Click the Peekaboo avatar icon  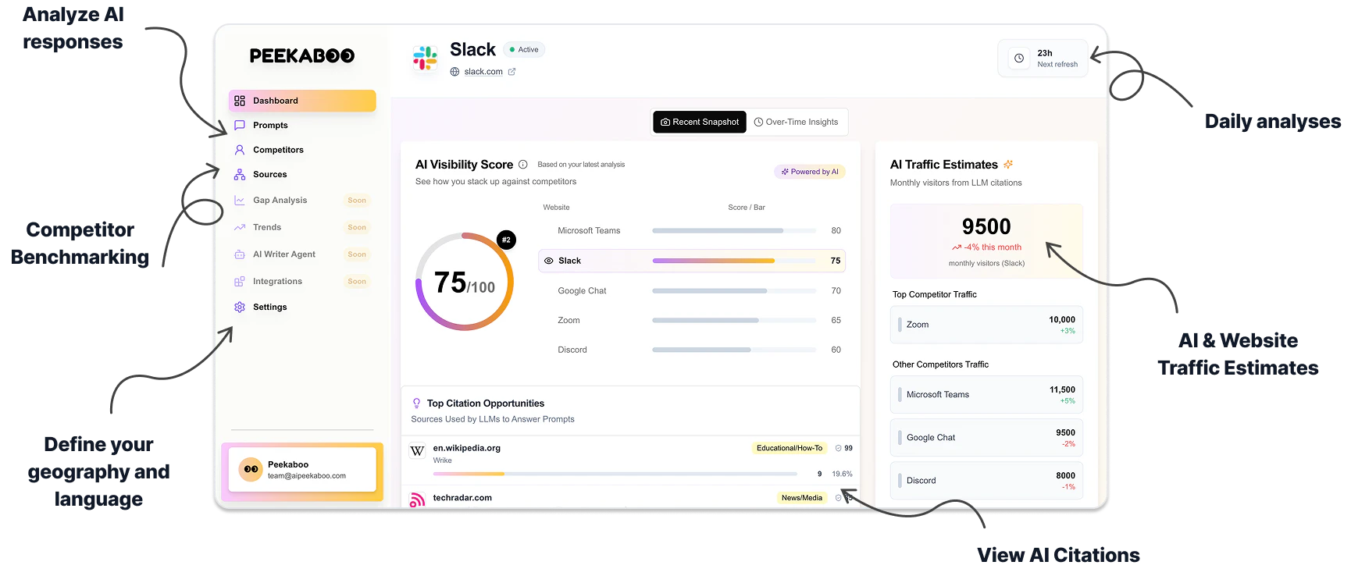pyautogui.click(x=251, y=469)
